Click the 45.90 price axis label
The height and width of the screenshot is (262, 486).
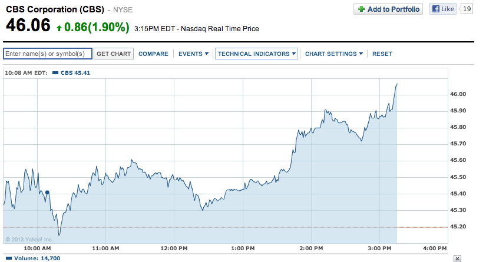pyautogui.click(x=458, y=111)
